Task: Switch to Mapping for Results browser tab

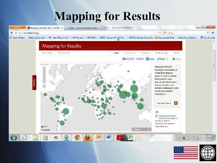Action: pyautogui.click(x=45, y=28)
